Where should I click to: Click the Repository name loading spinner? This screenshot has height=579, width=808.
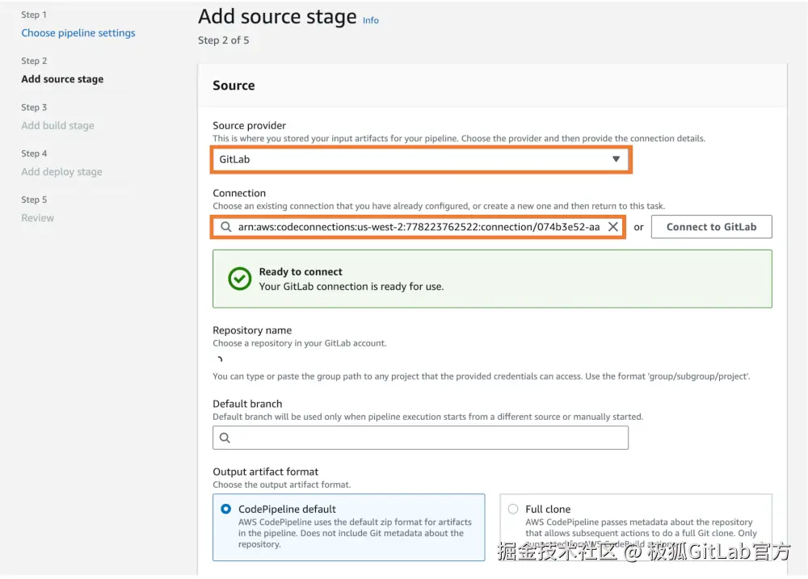point(220,360)
